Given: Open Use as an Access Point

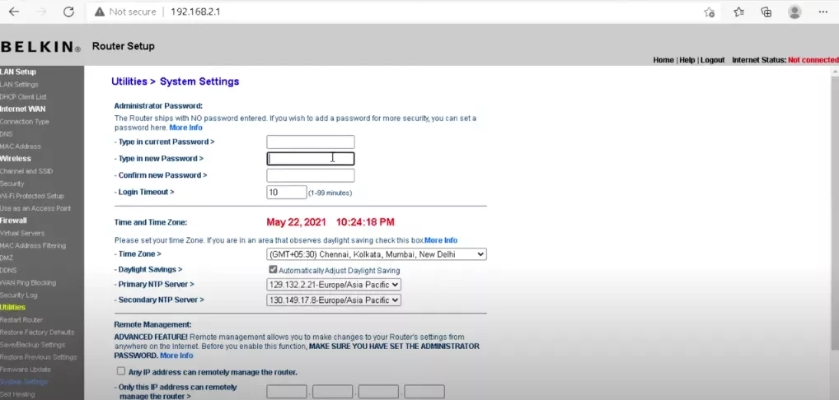Looking at the screenshot, I should coord(35,208).
